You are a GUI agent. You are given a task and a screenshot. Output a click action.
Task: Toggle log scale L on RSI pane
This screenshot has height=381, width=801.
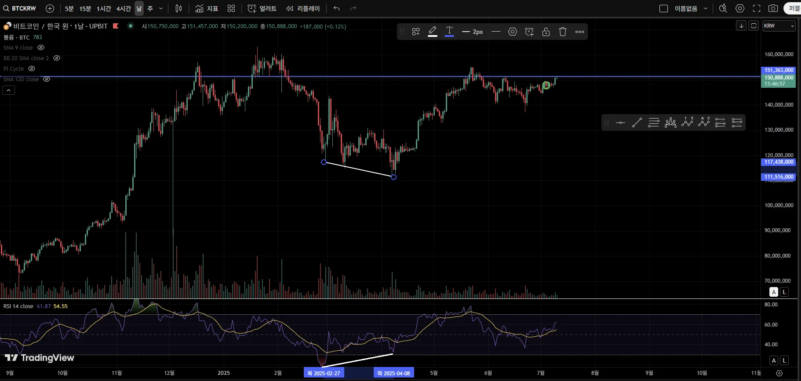coord(784,360)
